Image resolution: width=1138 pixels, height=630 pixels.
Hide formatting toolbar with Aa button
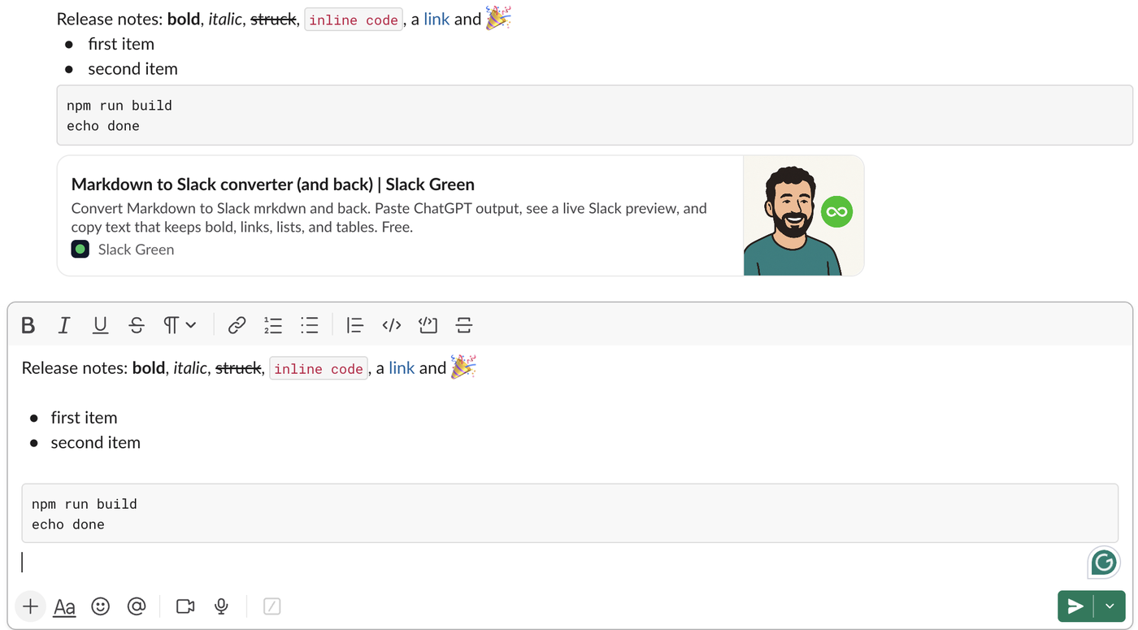(64, 606)
